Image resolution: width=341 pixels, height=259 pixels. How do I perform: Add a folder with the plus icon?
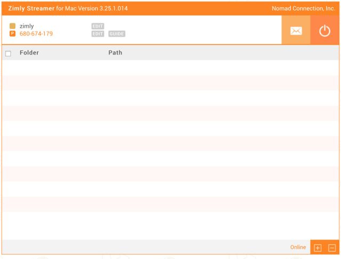pos(318,248)
